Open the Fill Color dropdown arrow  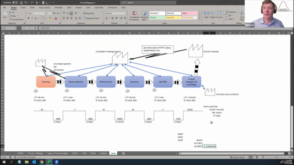pyautogui.click(x=52, y=18)
